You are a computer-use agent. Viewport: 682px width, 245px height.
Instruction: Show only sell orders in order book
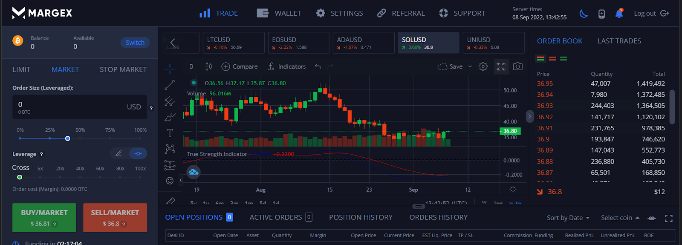552,59
